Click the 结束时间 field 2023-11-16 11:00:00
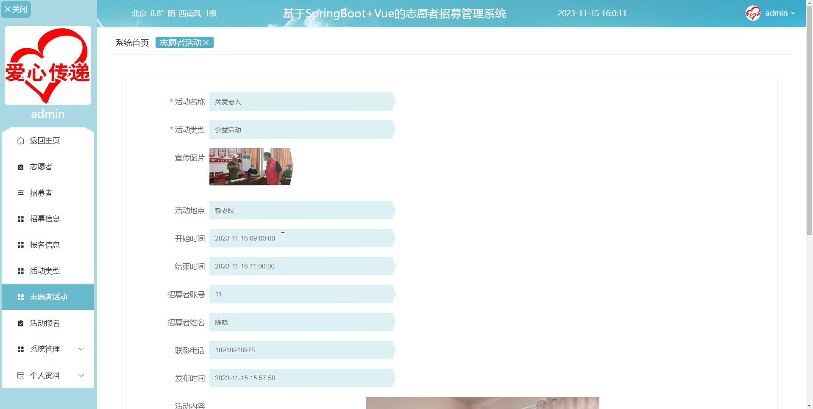Image resolution: width=813 pixels, height=409 pixels. [x=302, y=266]
